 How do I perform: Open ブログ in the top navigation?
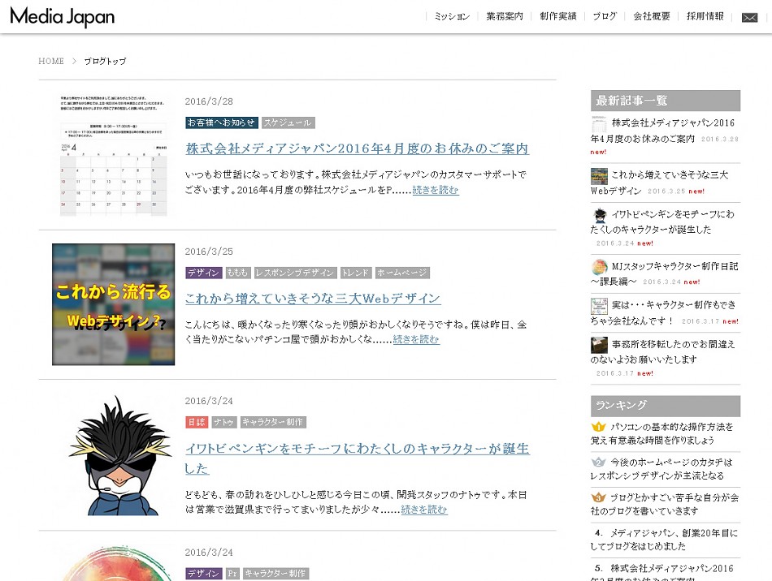click(x=605, y=17)
